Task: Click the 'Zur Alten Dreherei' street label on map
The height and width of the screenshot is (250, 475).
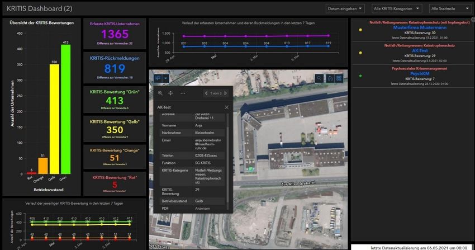Action: pyautogui.click(x=298, y=183)
